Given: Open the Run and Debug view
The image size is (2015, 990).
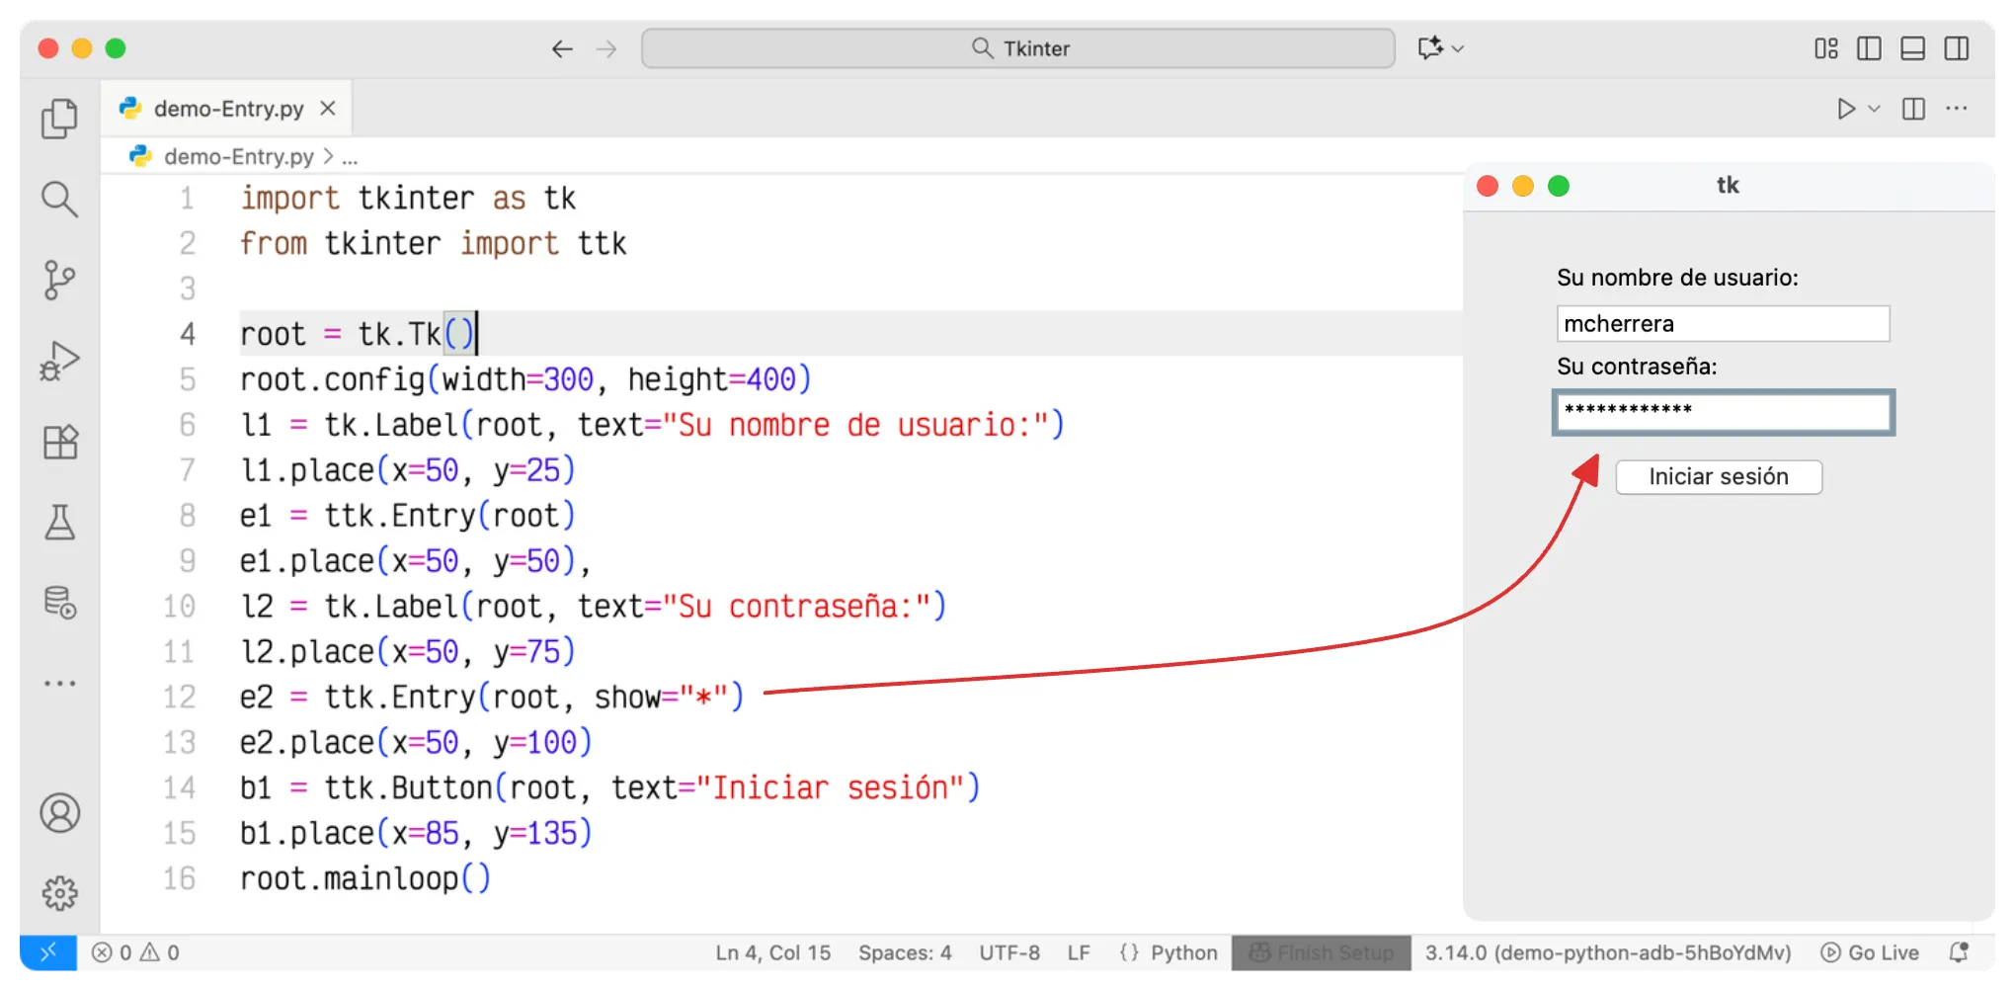Looking at the screenshot, I should [59, 362].
